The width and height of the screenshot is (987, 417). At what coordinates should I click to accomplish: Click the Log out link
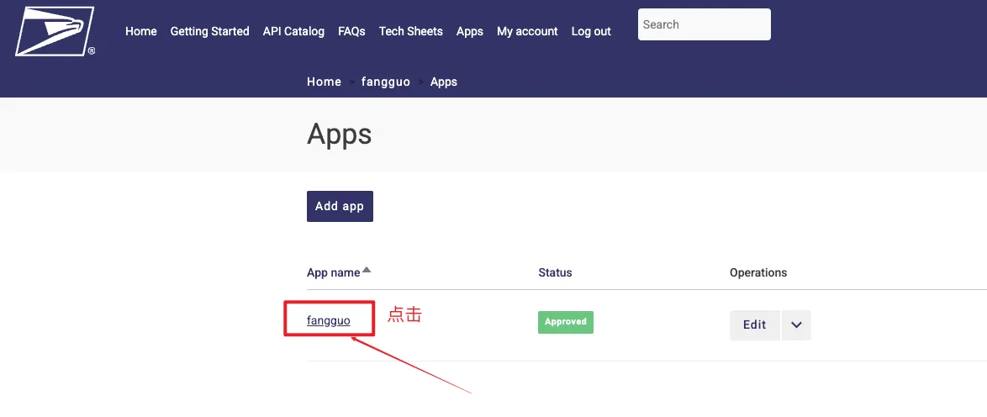591,31
